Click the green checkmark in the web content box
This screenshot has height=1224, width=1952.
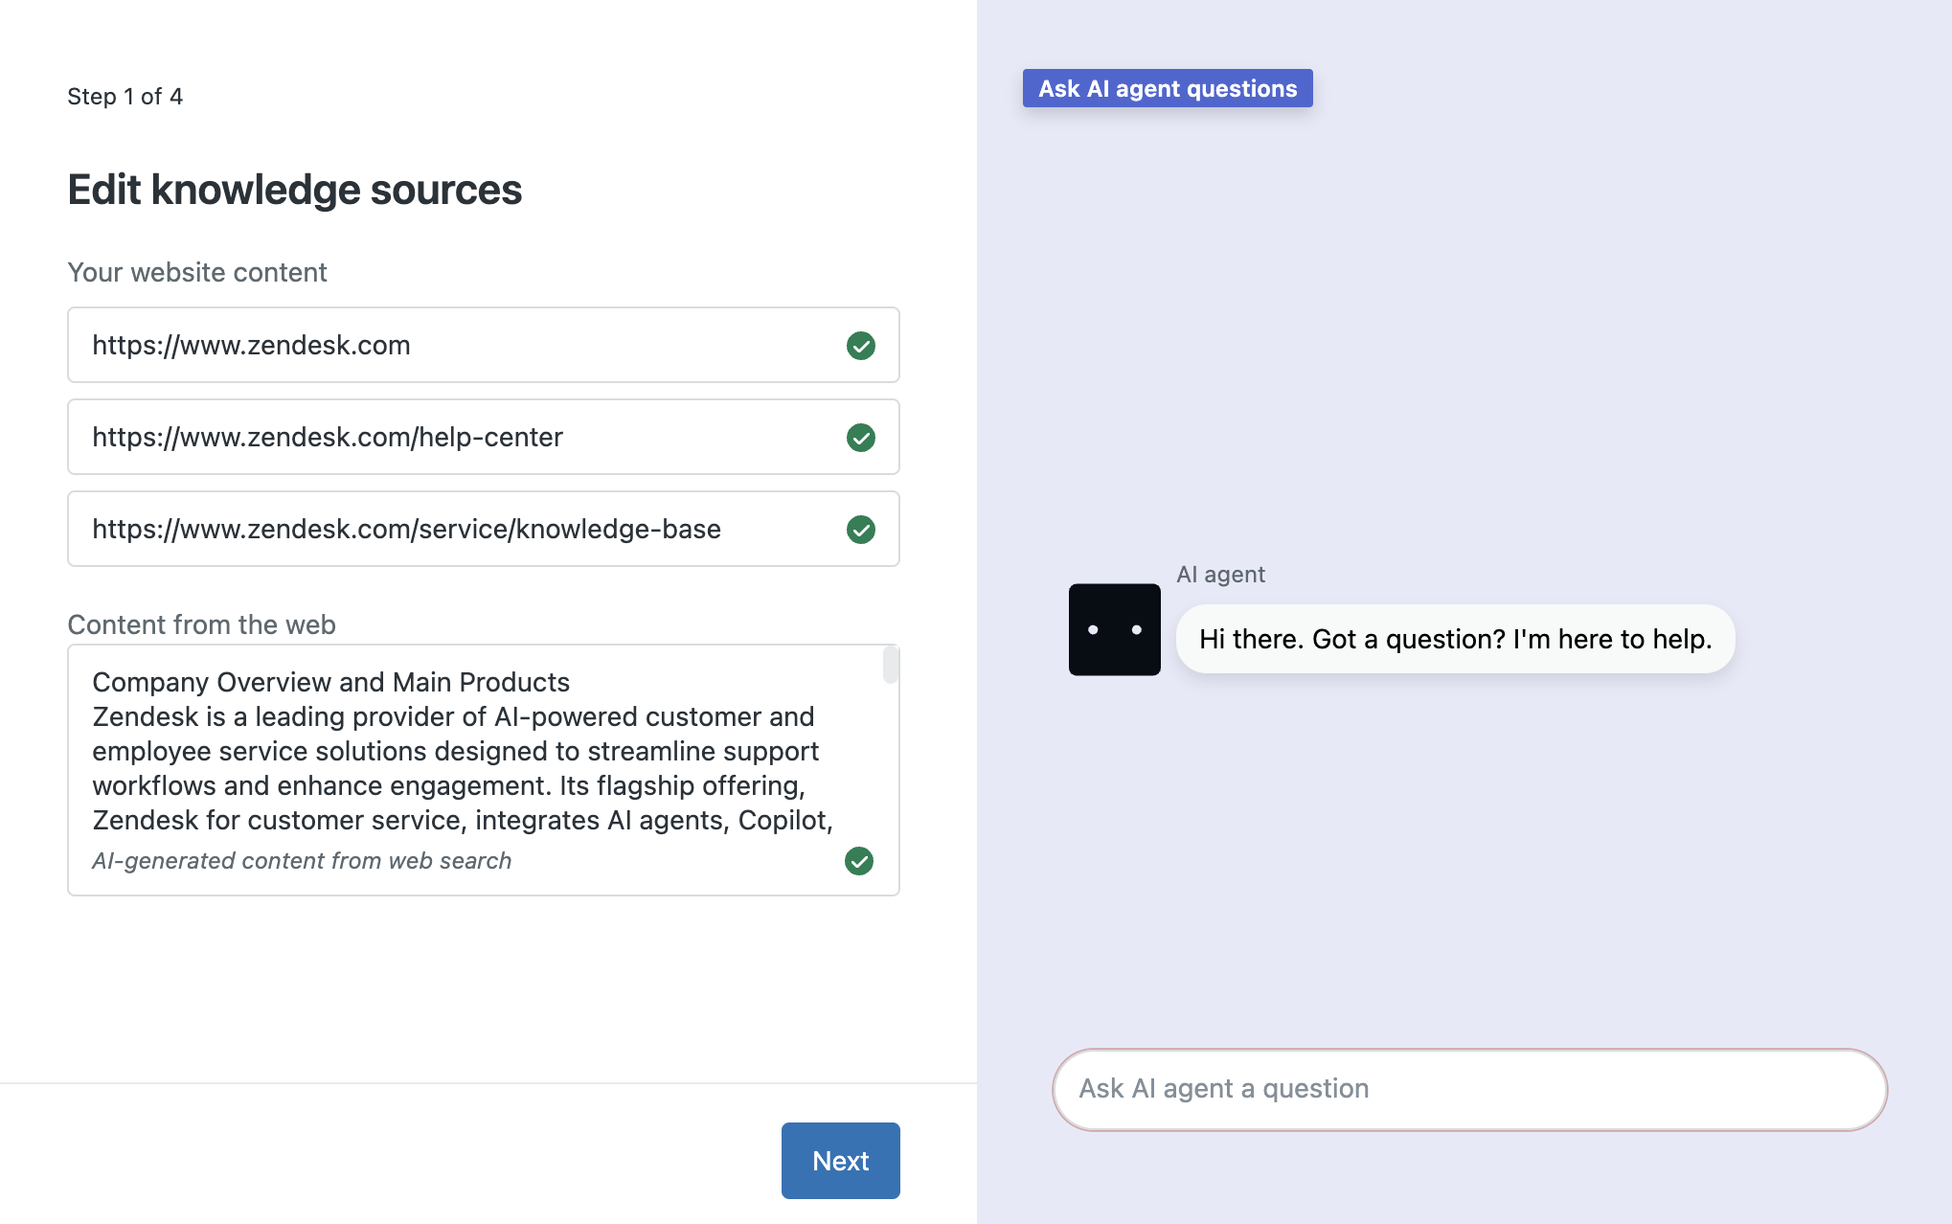[x=858, y=861]
